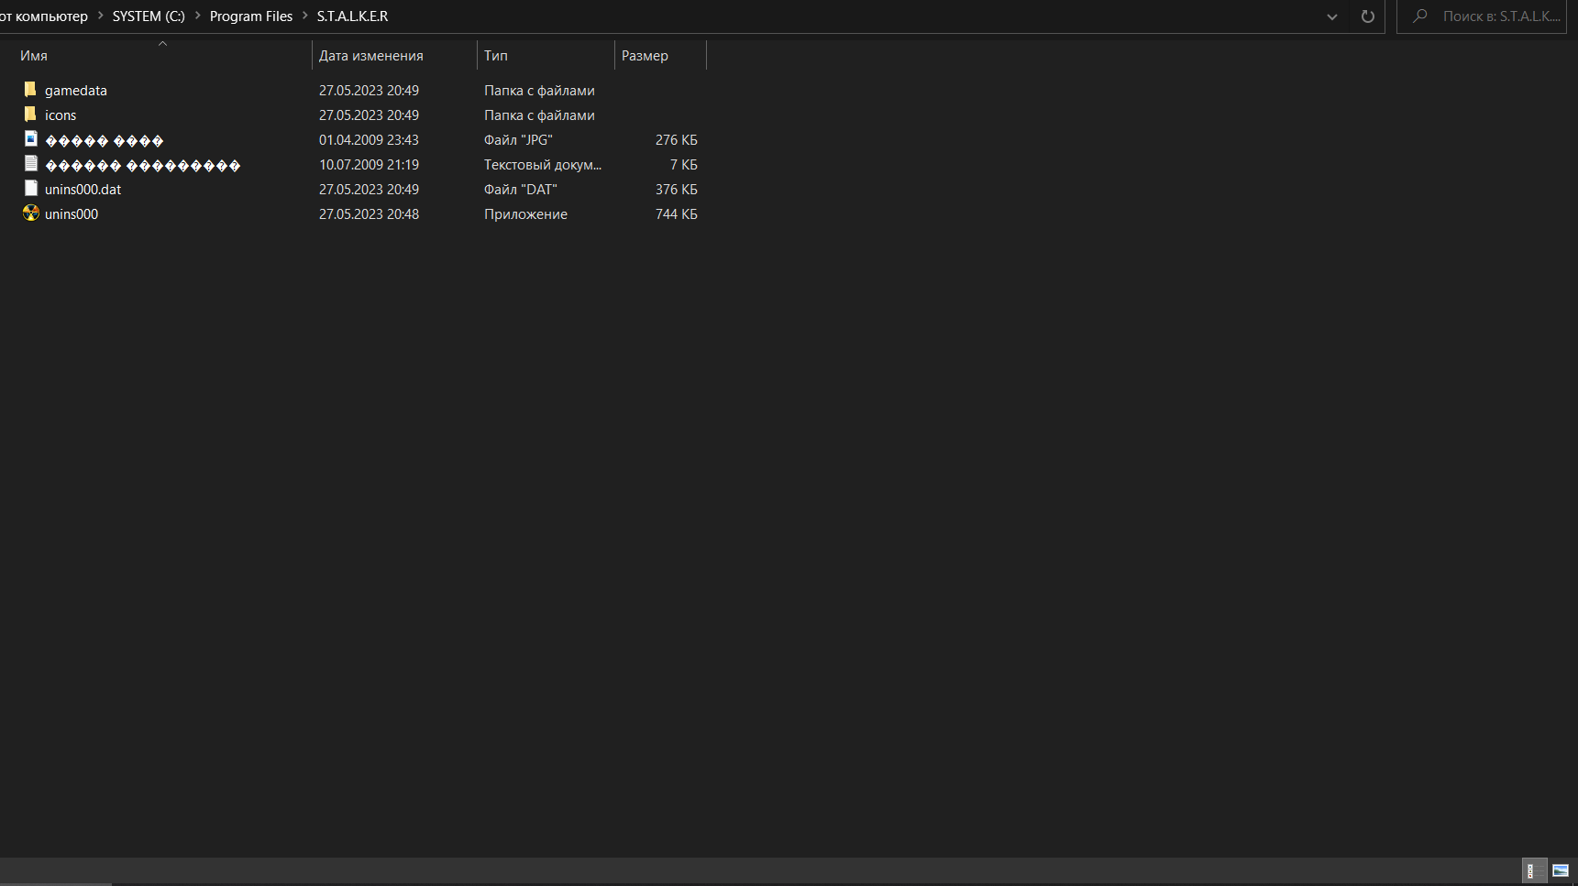Sort by Дата изменения column header
Image resolution: width=1578 pixels, height=886 pixels.
coord(394,56)
